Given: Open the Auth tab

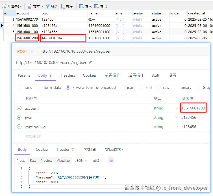Looking at the screenshot, I should click(x=156, y=75).
